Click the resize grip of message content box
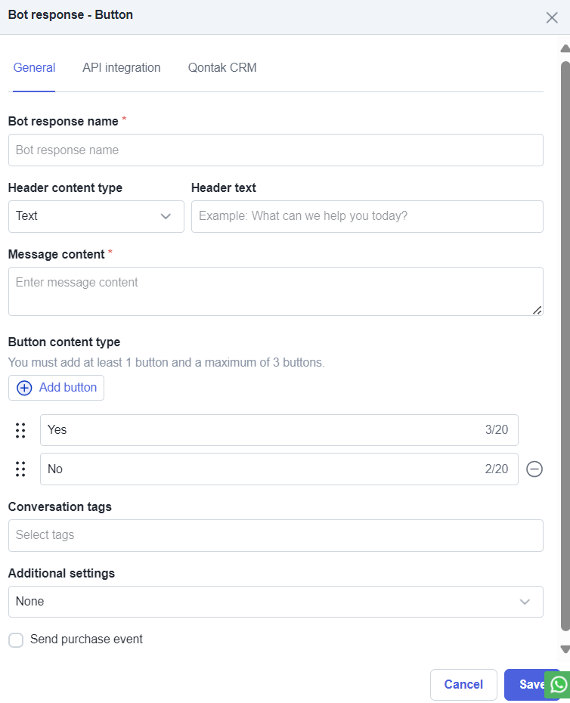 (537, 310)
